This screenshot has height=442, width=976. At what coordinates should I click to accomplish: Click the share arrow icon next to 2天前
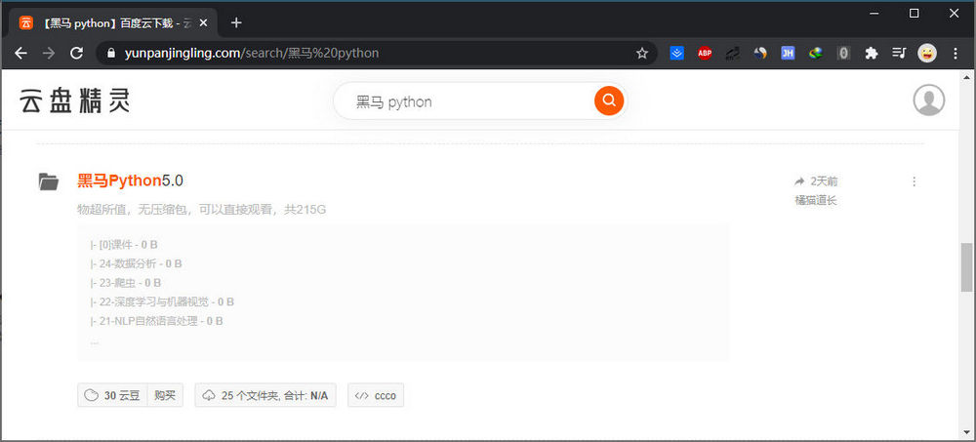pyautogui.click(x=800, y=181)
